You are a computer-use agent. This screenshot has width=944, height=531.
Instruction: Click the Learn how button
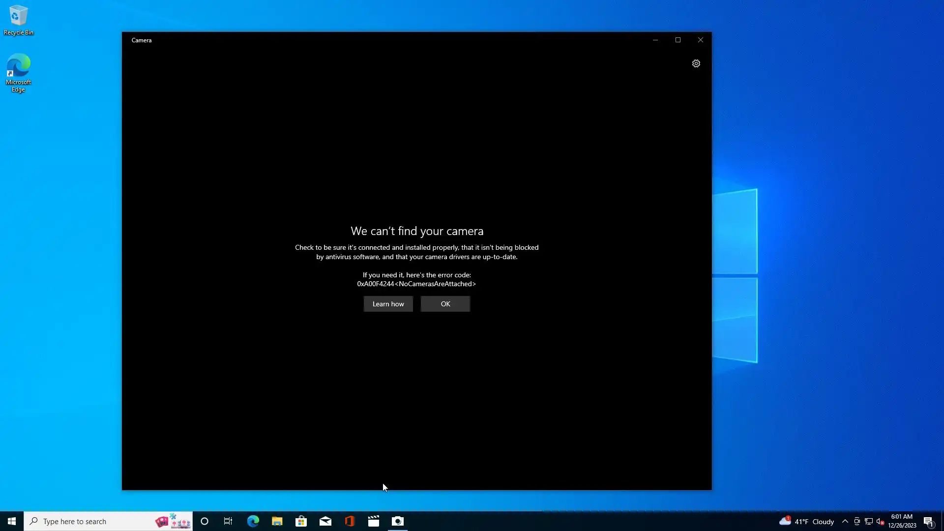click(x=388, y=304)
